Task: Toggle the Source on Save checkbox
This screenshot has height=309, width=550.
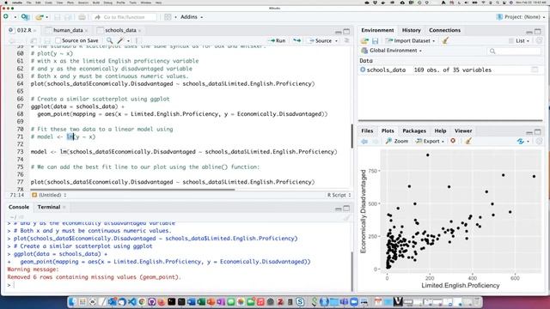Action: (x=58, y=40)
